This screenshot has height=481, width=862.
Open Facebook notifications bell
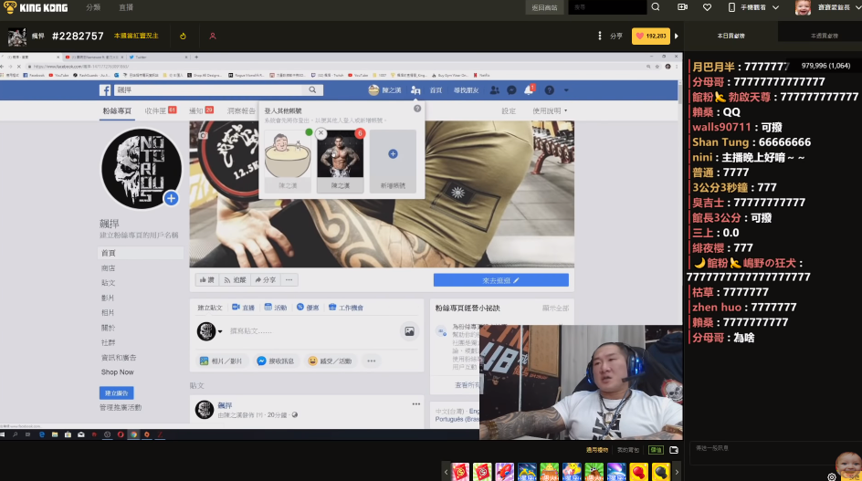tap(528, 90)
